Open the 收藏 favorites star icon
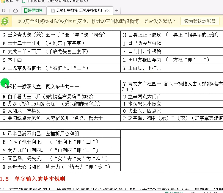Screen dimensions: 223x193 click(x=3, y=1)
